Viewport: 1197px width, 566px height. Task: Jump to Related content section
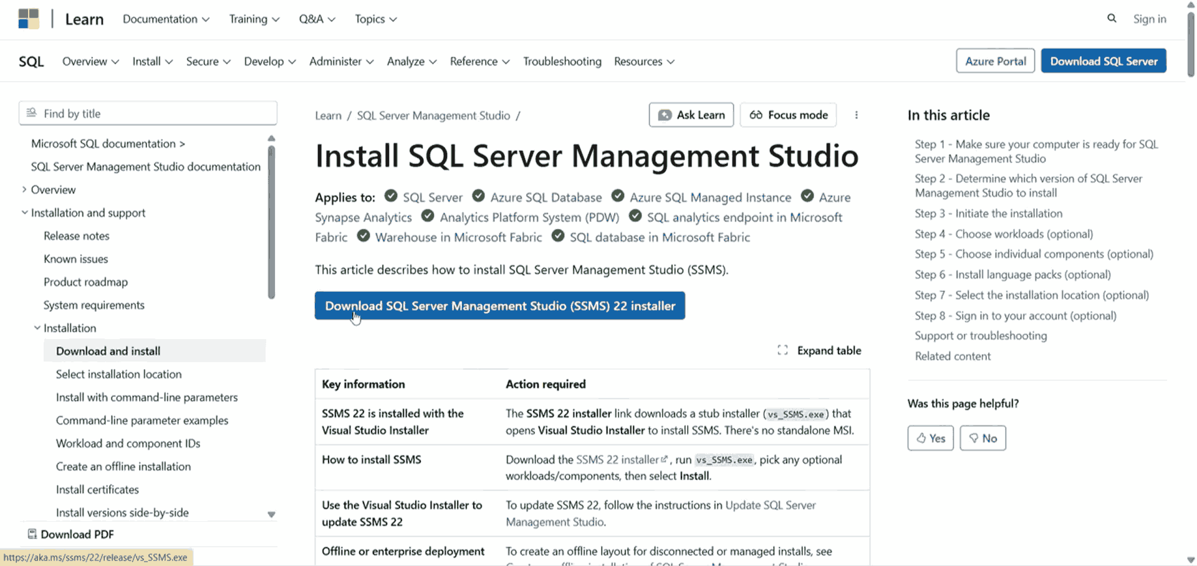click(x=953, y=356)
